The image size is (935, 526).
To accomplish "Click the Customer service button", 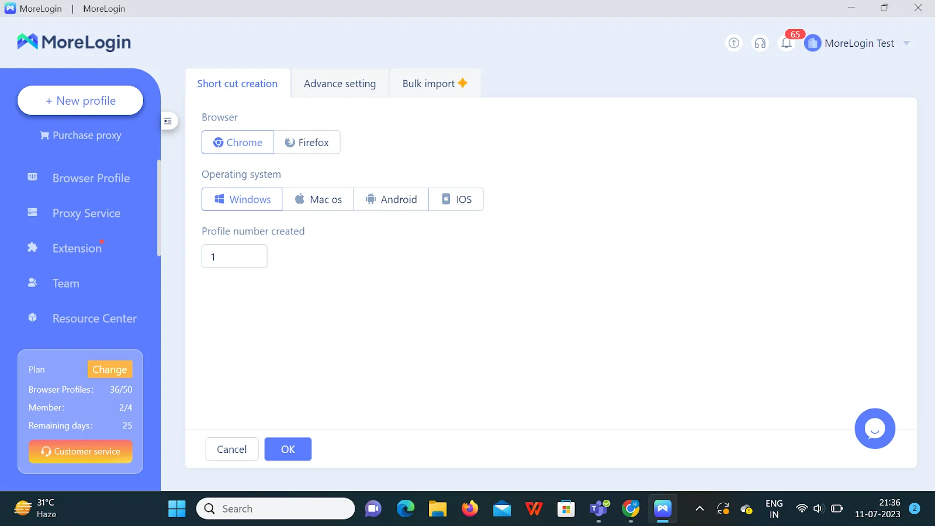I will click(x=81, y=451).
